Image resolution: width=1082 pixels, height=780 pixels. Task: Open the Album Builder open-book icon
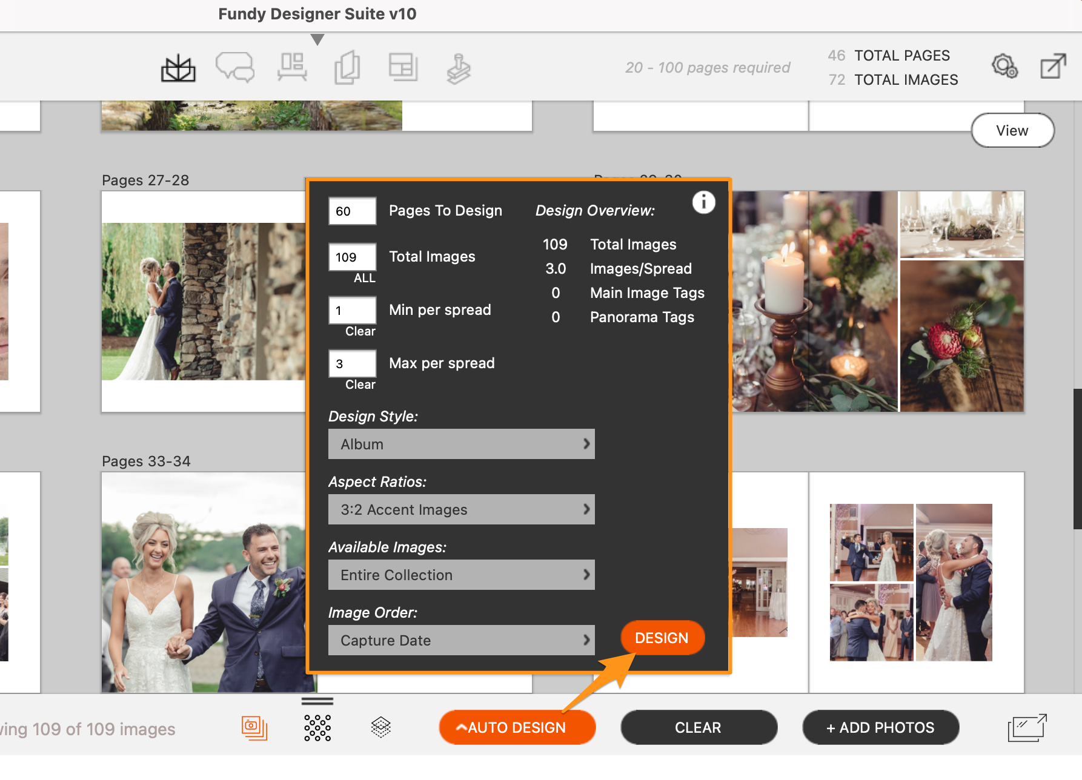[178, 68]
